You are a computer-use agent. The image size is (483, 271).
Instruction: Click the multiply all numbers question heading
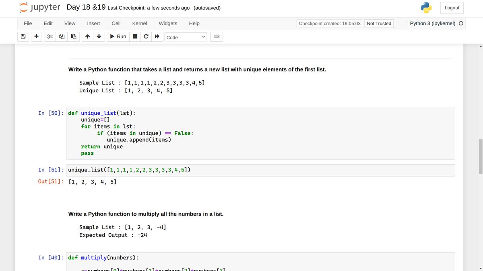point(146,214)
